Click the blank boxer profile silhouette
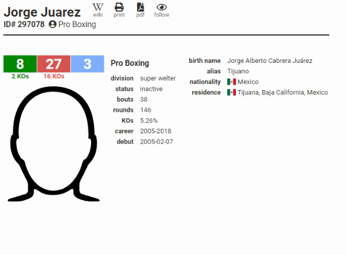The image size is (346, 255). tap(53, 144)
